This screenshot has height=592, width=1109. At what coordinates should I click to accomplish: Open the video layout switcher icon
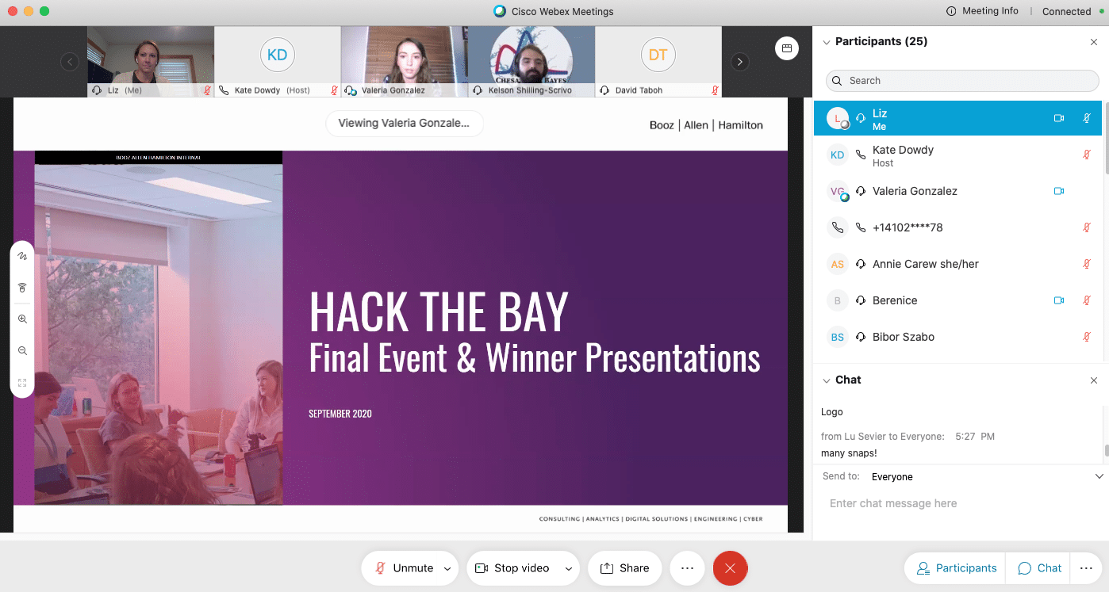(786, 48)
